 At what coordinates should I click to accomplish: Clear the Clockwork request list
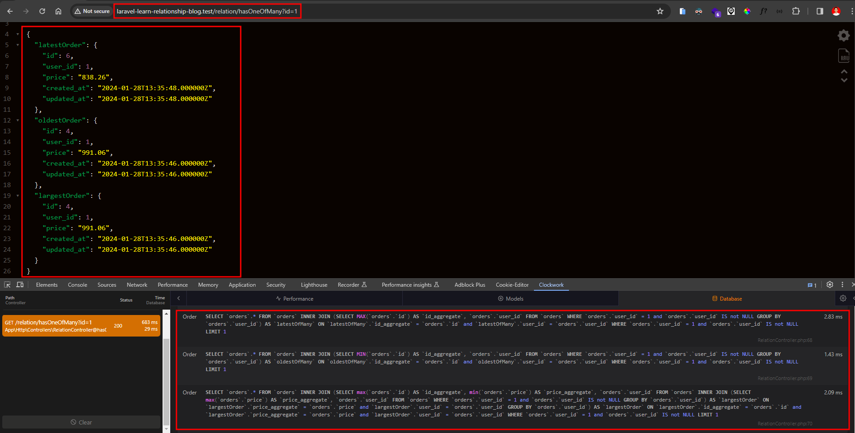coord(81,422)
